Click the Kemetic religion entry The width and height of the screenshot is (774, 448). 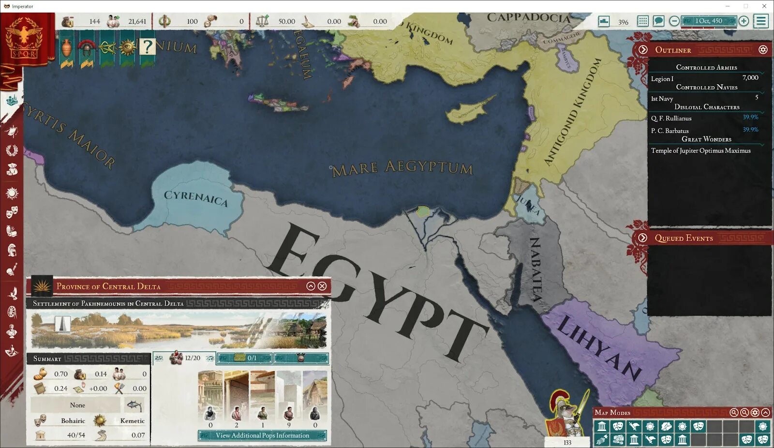(120, 420)
